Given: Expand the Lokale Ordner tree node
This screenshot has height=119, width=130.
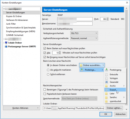Looking at the screenshot, I should 4,43.
